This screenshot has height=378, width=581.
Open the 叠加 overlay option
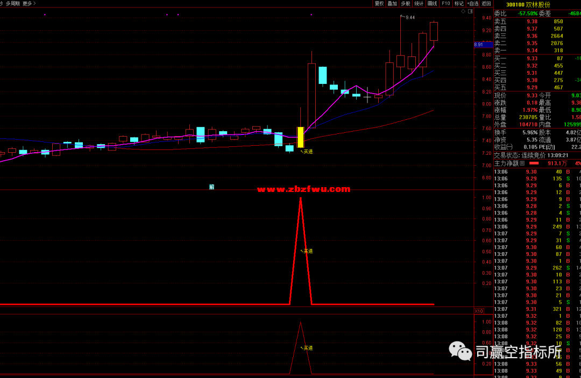tap(392, 3)
